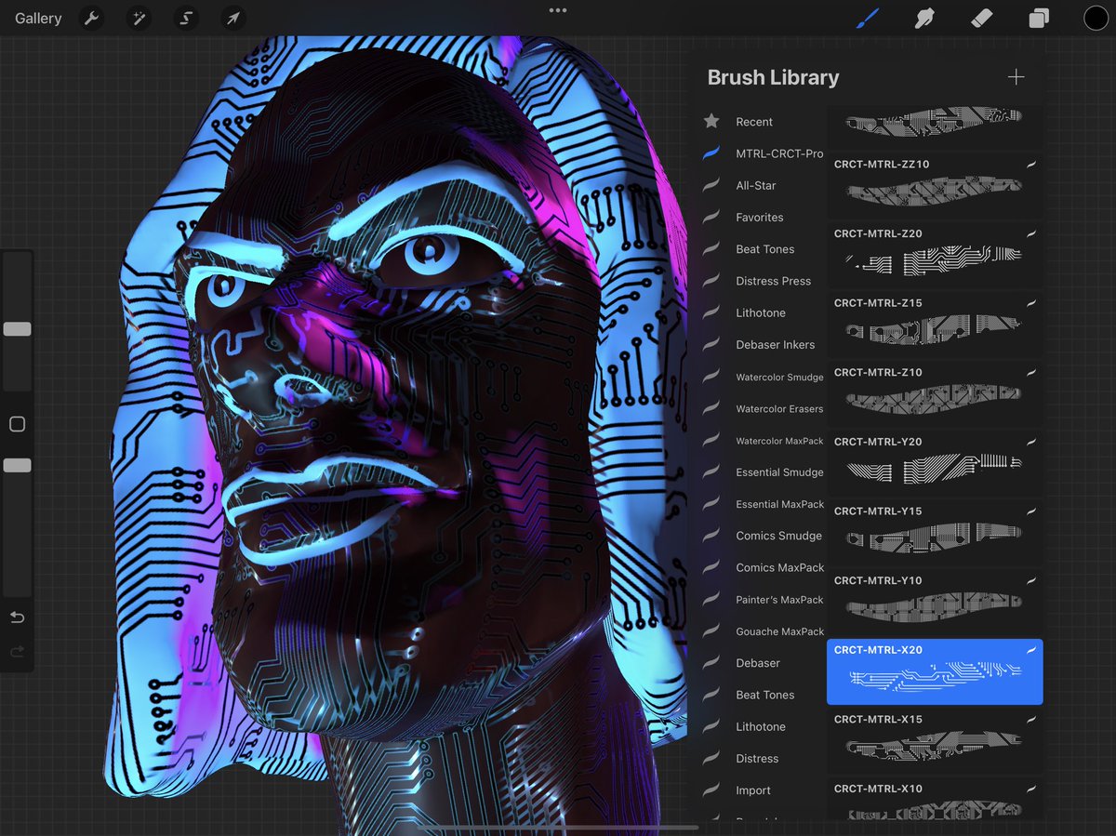Open the Painter's MaxPack brush set
Viewport: 1116px width, 836px height.
click(x=780, y=600)
